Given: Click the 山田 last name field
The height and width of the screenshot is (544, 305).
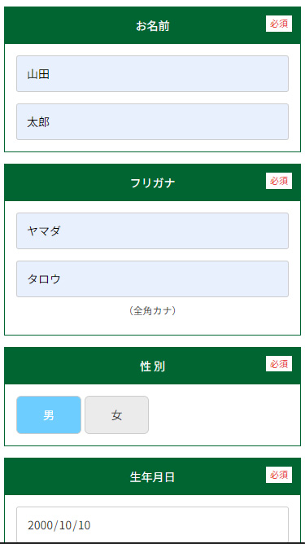Looking at the screenshot, I should coord(153,74).
